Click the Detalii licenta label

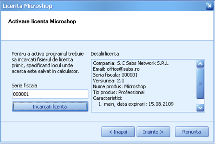[105, 54]
